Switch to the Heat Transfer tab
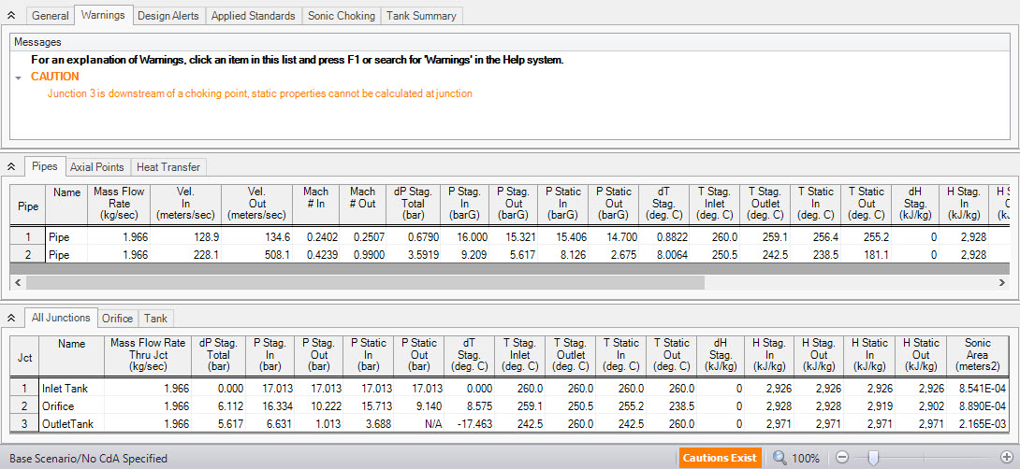The width and height of the screenshot is (1020, 469). click(x=168, y=167)
